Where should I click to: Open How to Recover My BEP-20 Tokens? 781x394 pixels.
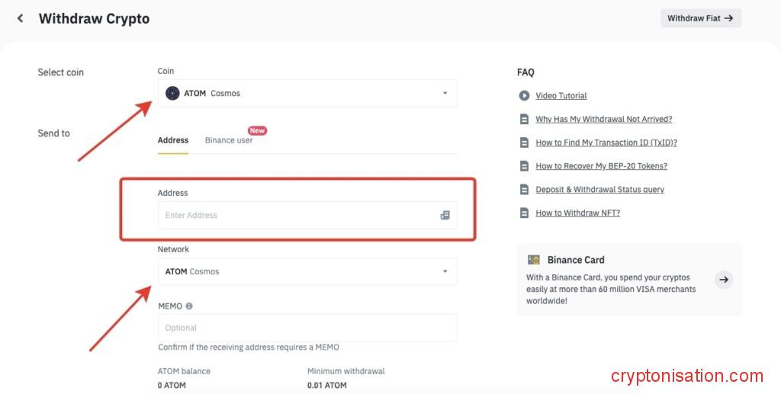tap(601, 165)
